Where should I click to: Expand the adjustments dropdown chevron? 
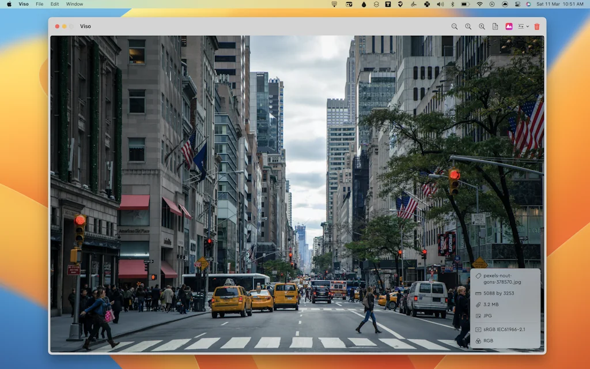pyautogui.click(x=527, y=26)
